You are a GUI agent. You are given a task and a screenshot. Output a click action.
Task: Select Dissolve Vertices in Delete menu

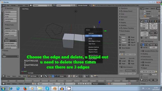(x=94, y=47)
